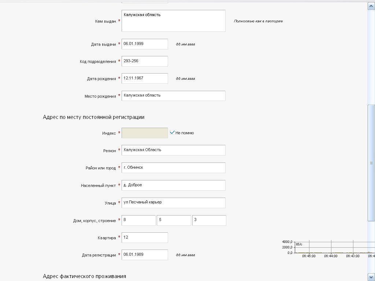Focus the "Место рождения" input

point(173,96)
